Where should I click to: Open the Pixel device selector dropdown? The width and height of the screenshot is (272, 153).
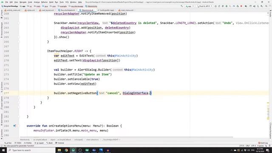204,6
